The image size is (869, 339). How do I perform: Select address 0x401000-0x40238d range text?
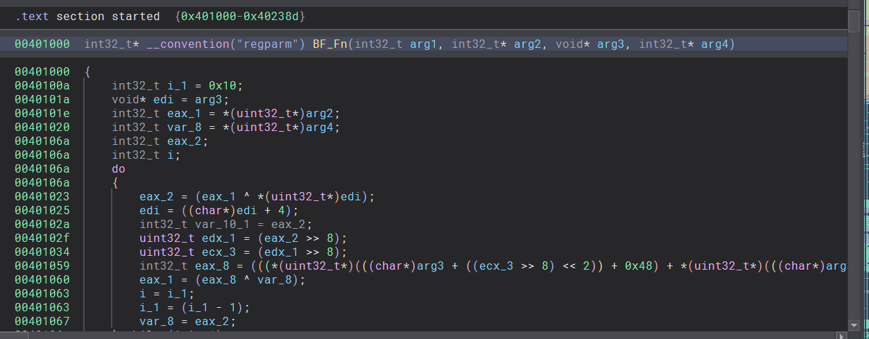click(x=240, y=15)
